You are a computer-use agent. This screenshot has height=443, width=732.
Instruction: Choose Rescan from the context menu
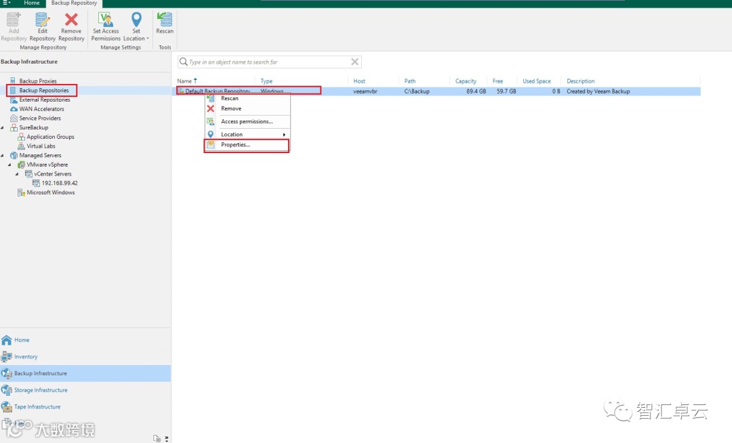coord(247,98)
